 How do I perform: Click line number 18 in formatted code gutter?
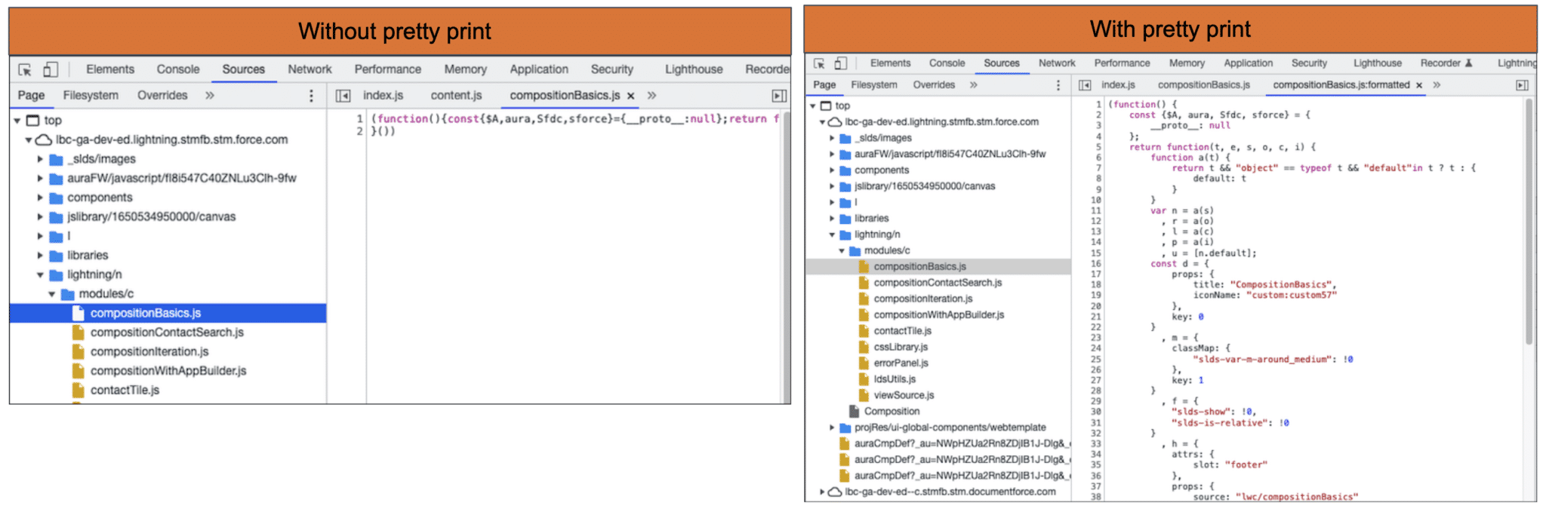(1095, 285)
